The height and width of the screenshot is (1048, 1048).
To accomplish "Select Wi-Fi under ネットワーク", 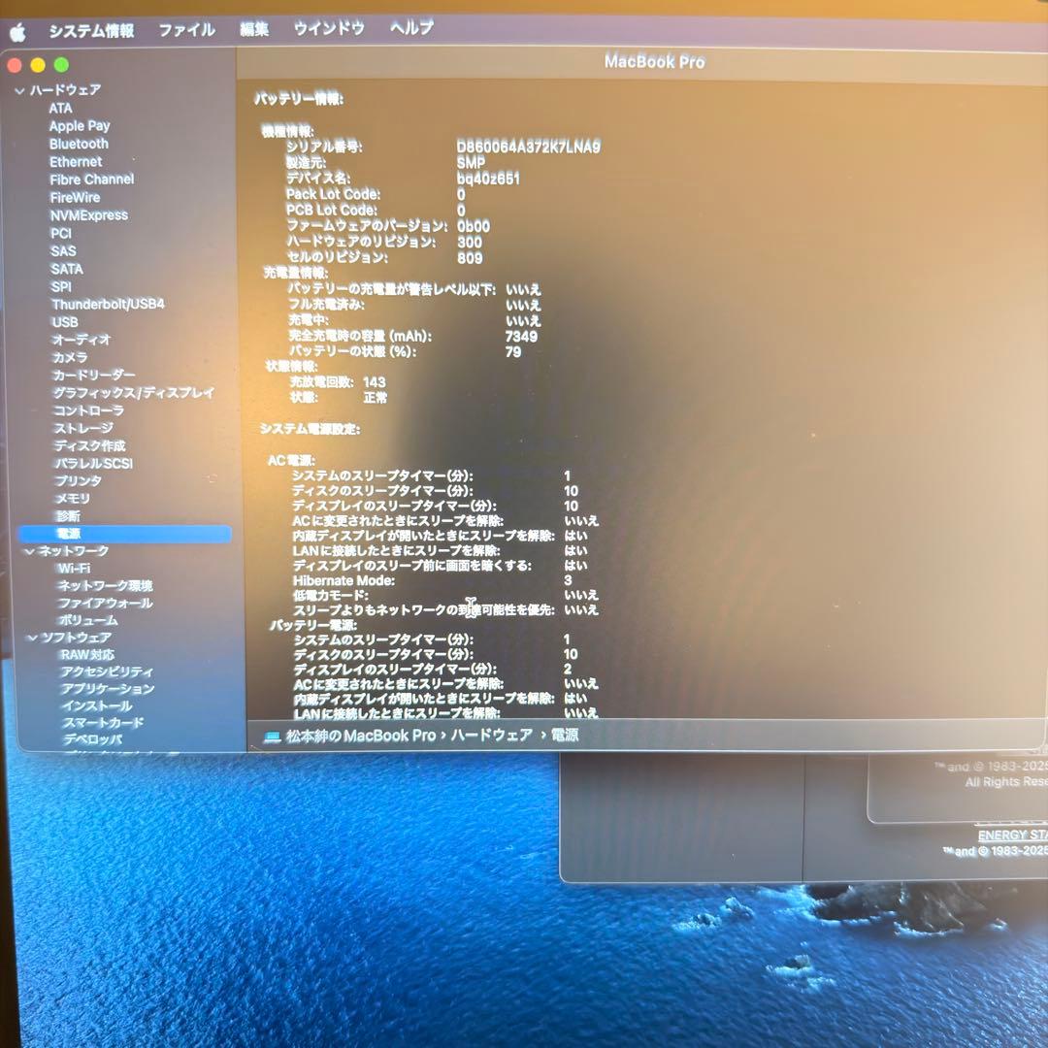I will click(74, 568).
